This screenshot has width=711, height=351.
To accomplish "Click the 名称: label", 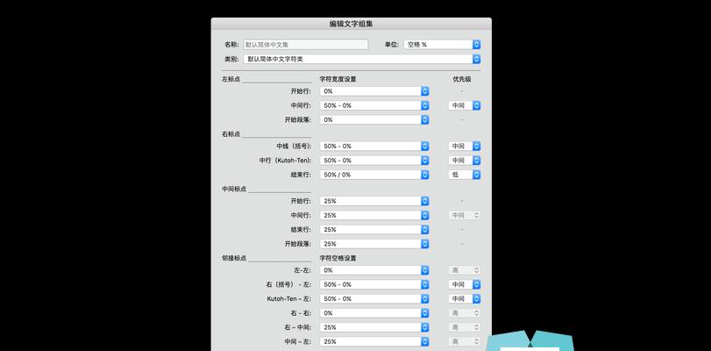I will click(231, 45).
